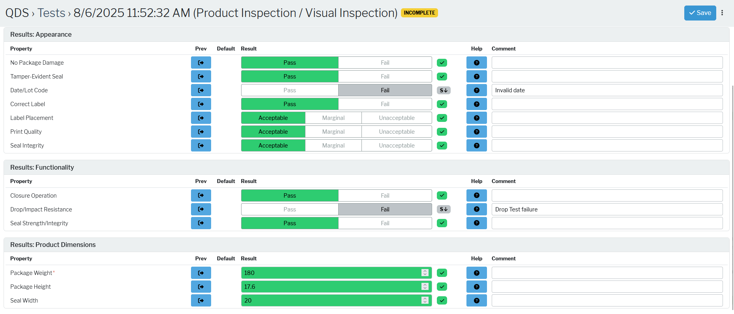734x314 pixels.
Task: Go to QDS breadcrumb root
Action: pyautogui.click(x=17, y=13)
